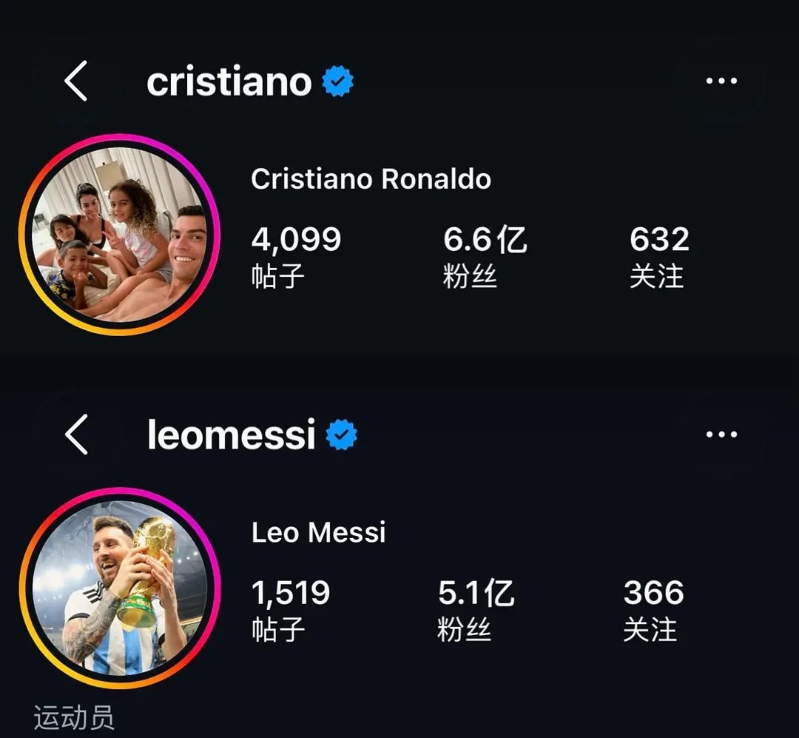
Task: Open more options for leomessi profile
Action: (721, 435)
